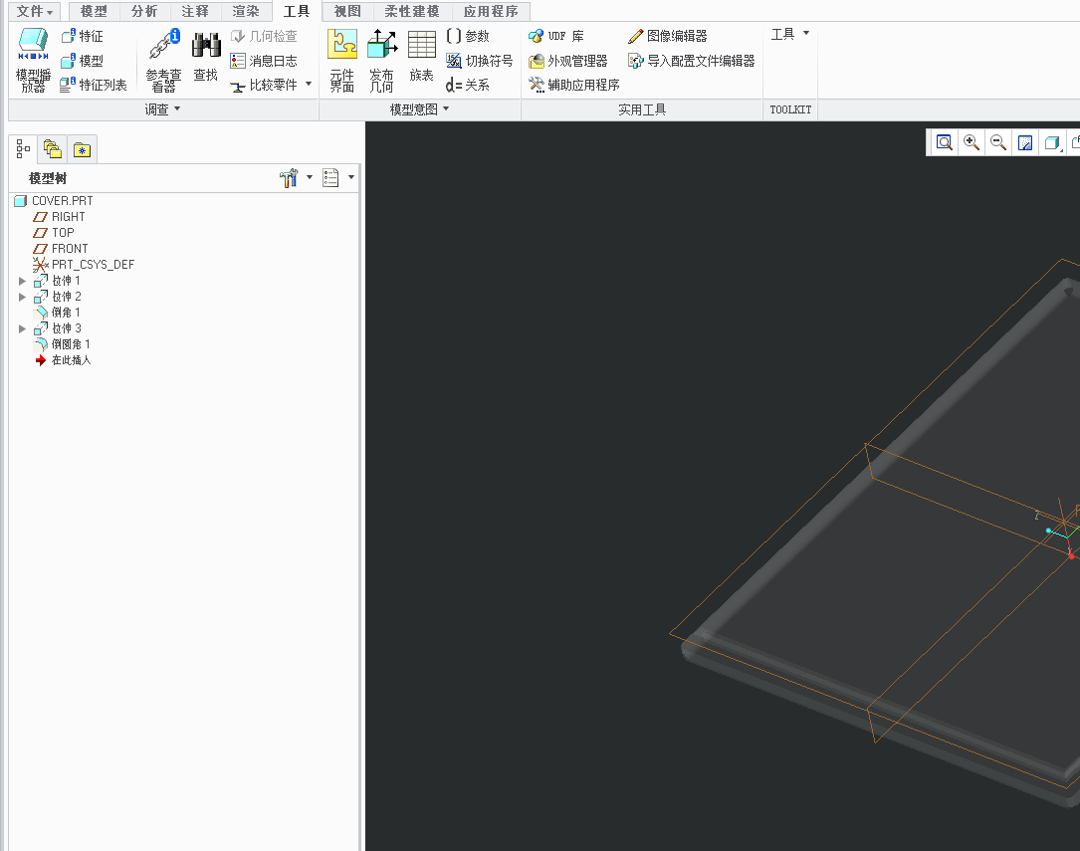Open the 元件界面 component interface tool
The height and width of the screenshot is (851, 1080).
pos(342,61)
